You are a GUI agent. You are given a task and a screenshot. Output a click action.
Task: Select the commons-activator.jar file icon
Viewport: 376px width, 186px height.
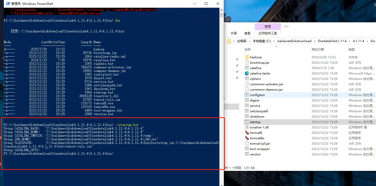247,84
